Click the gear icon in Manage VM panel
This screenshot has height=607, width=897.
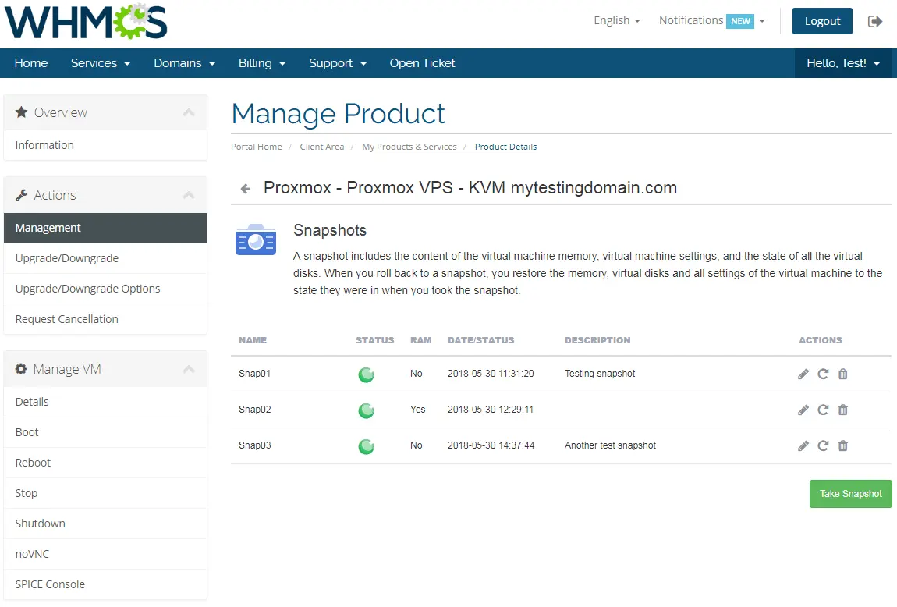pyautogui.click(x=21, y=369)
